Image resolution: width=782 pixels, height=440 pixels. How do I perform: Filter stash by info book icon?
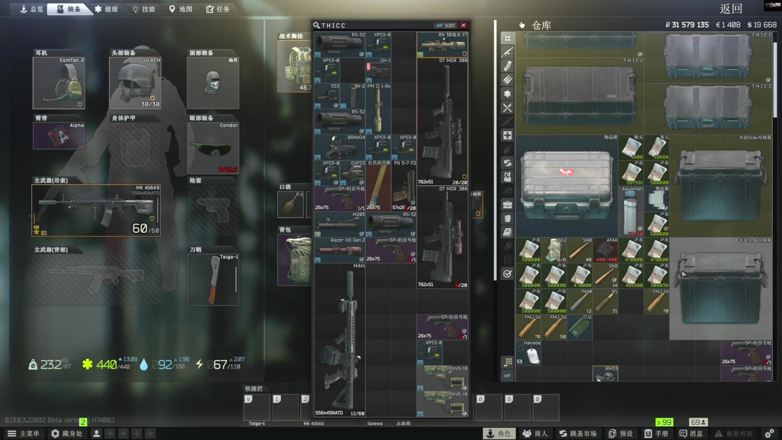click(507, 232)
